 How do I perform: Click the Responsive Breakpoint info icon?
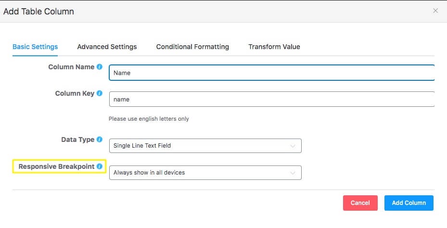[99, 166]
